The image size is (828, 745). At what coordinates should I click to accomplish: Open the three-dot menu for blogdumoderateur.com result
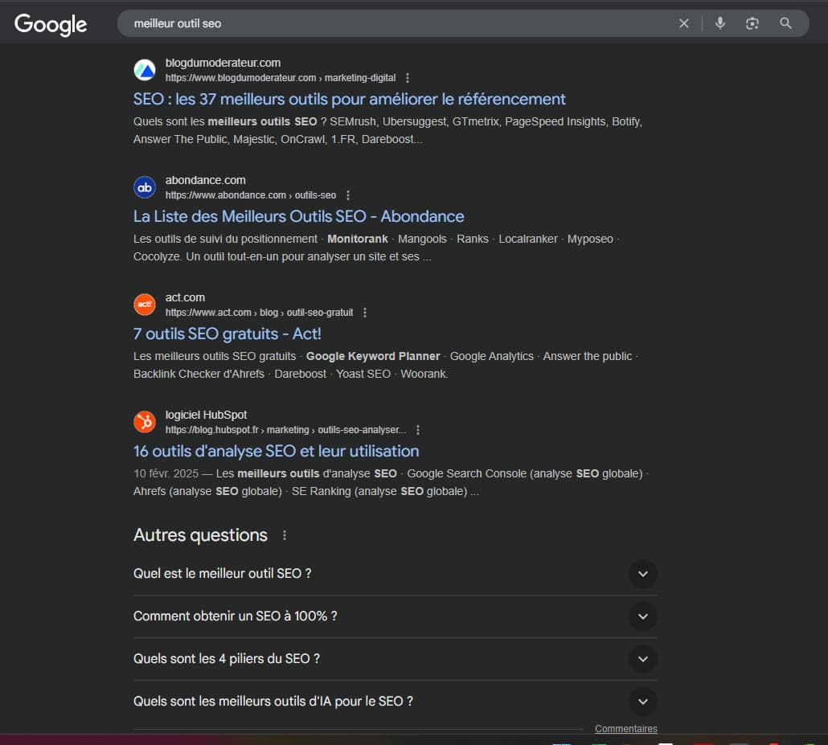pos(408,78)
